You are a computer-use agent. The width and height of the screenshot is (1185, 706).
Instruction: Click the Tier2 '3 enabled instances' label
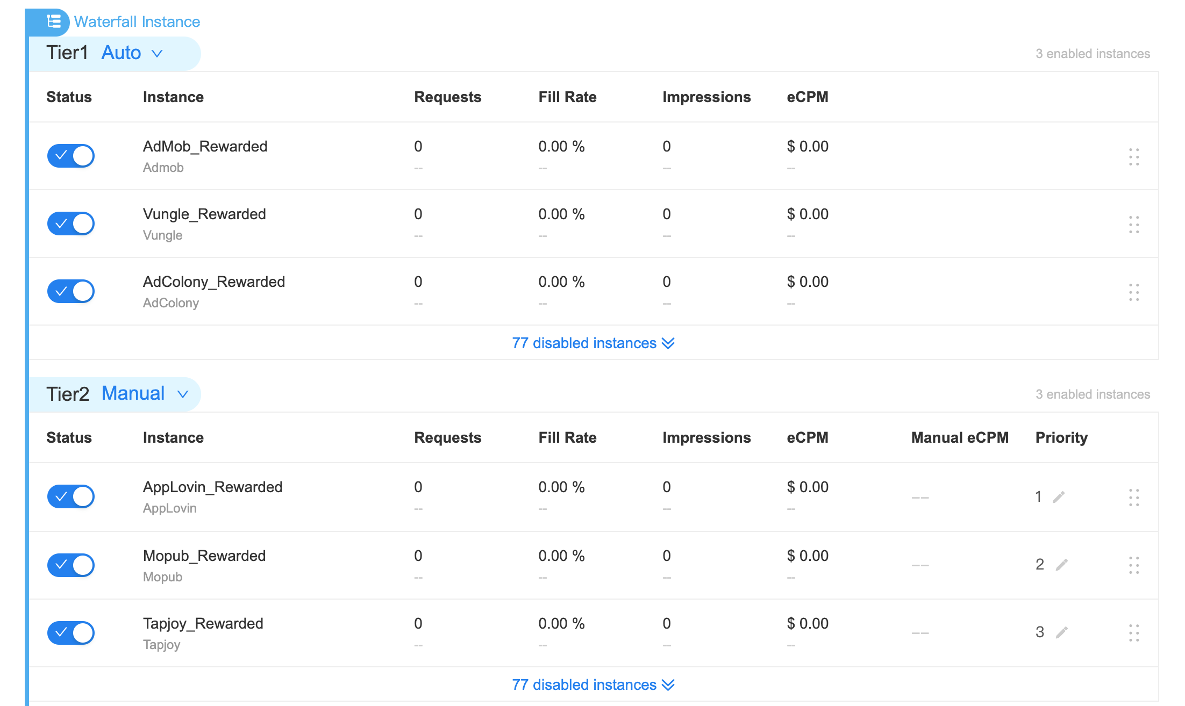point(1093,394)
